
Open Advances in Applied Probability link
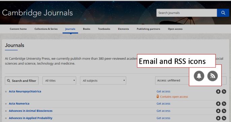(x=31, y=118)
